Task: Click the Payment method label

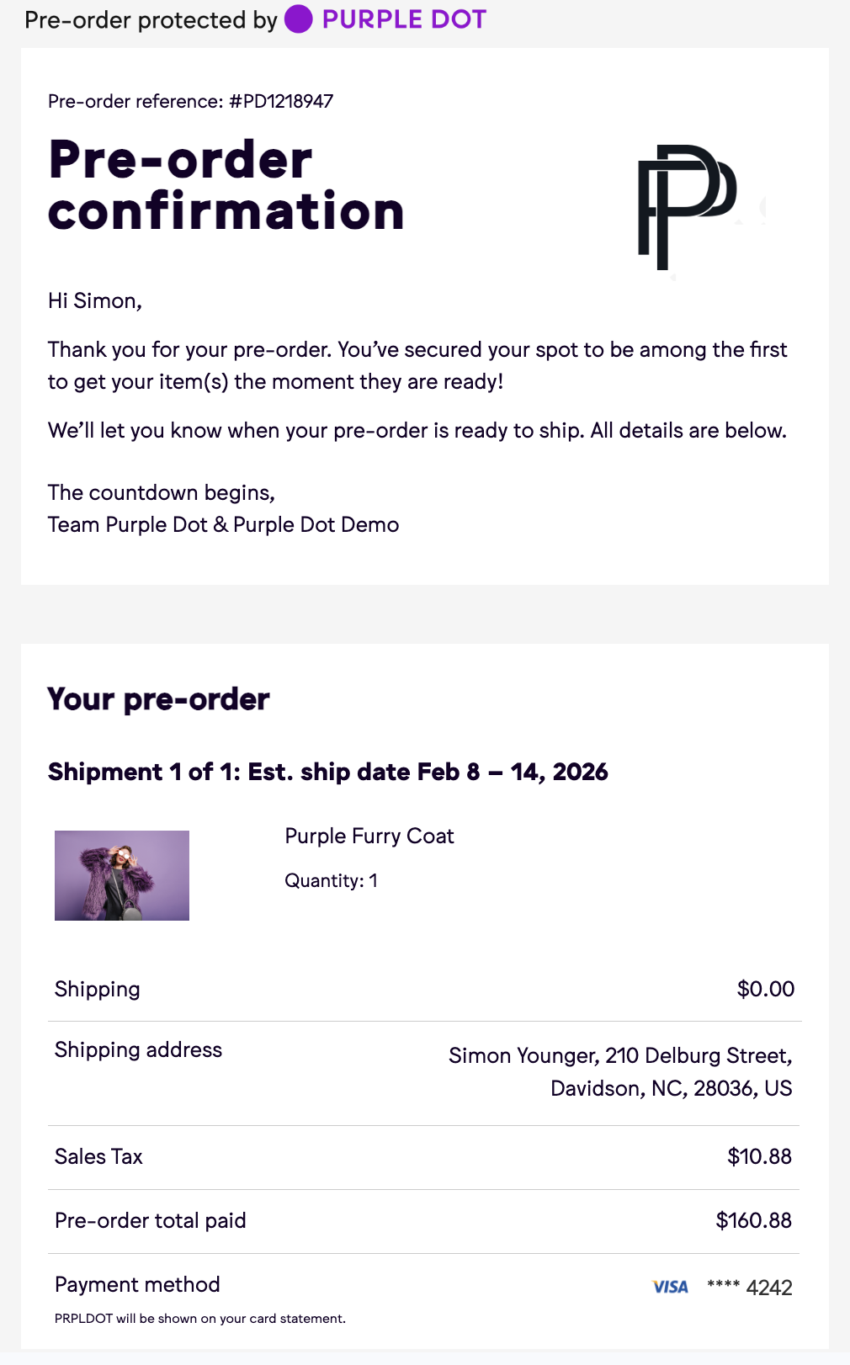Action: 137,1284
